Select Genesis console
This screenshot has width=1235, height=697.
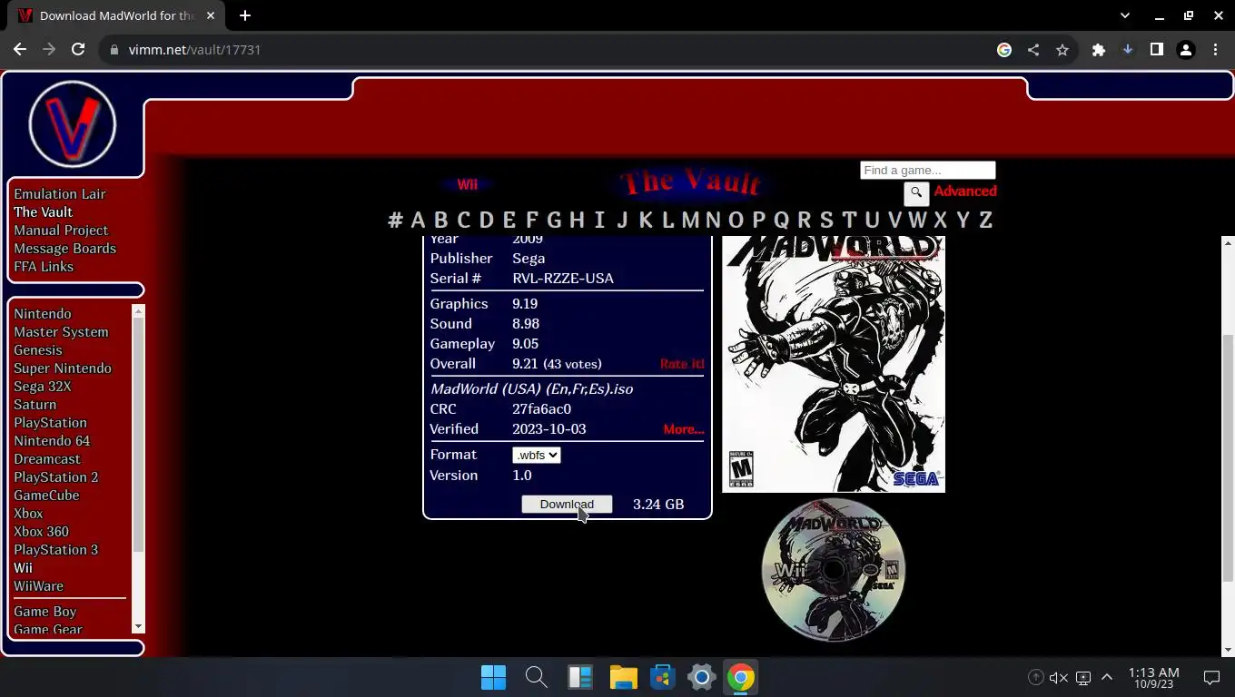(38, 350)
